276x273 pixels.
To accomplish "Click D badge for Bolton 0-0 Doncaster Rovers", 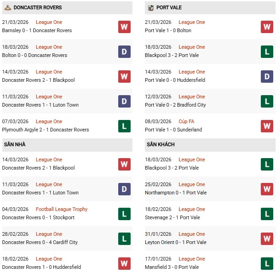I will pos(124,51).
